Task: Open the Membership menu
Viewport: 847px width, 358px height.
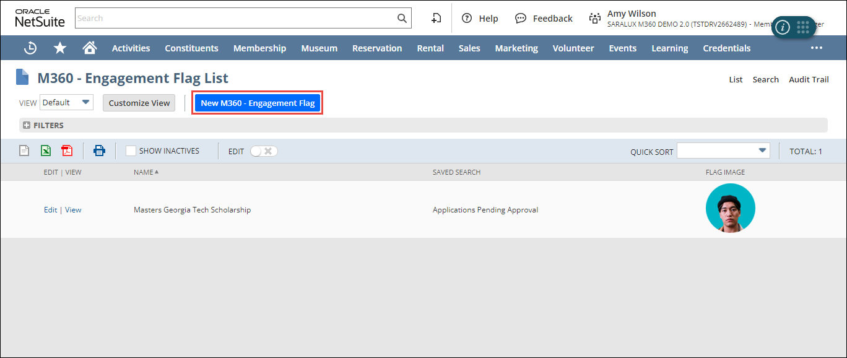Action: point(259,48)
